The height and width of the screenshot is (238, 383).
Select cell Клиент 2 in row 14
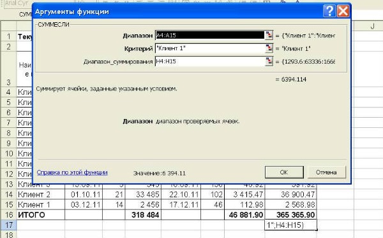[41, 194]
